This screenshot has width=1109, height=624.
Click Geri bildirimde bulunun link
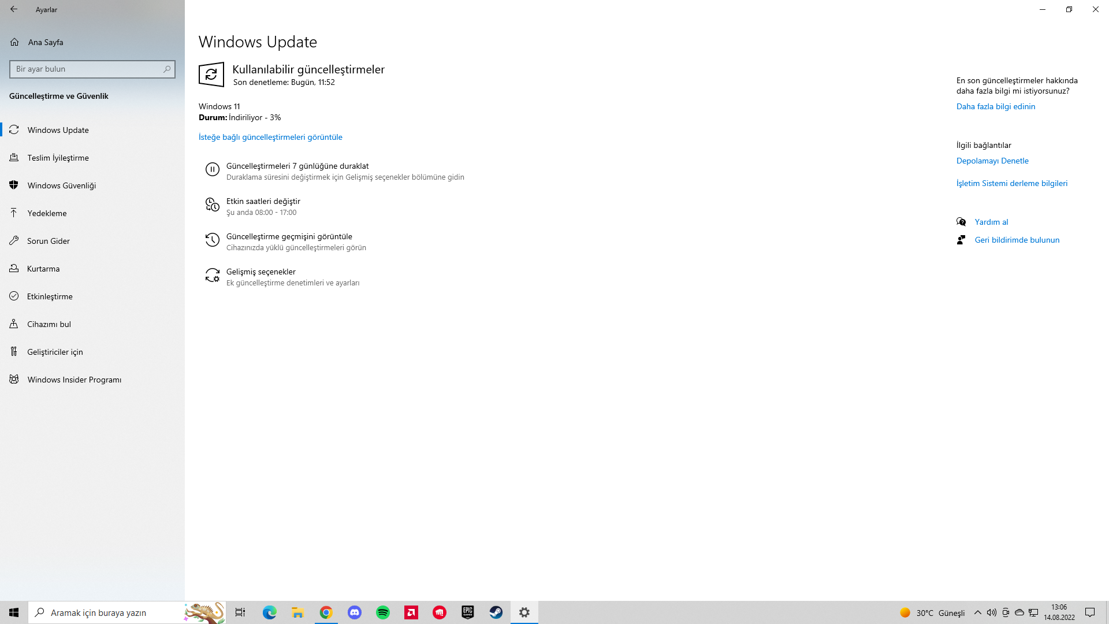[1017, 240]
